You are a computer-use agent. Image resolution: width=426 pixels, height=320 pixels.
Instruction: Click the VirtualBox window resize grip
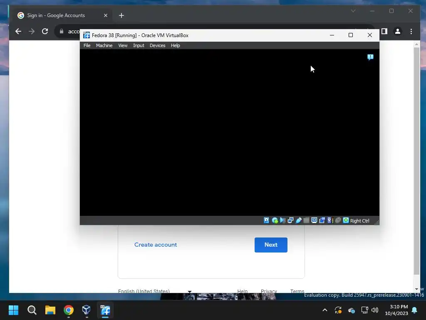[376, 222]
